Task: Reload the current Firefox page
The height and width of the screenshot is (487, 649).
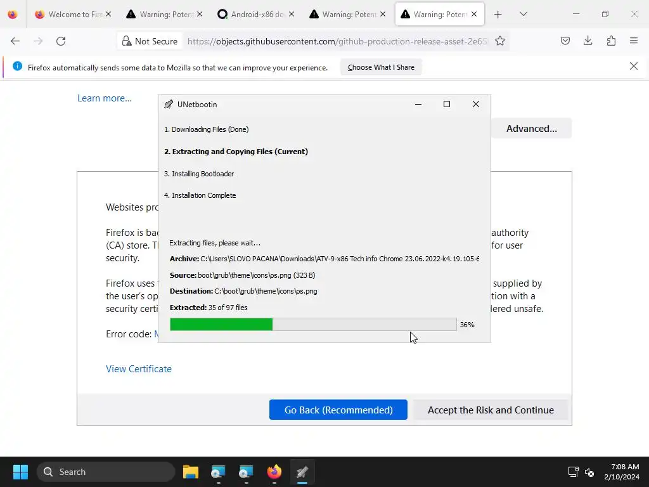Action: (61, 41)
